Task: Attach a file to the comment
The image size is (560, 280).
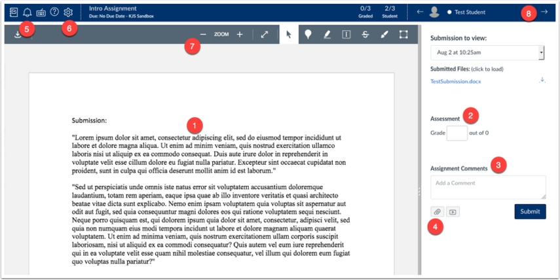Action: coord(437,212)
